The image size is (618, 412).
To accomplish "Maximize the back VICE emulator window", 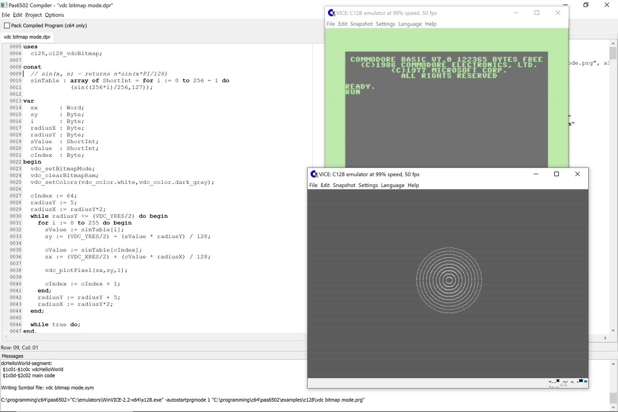I will click(x=537, y=13).
